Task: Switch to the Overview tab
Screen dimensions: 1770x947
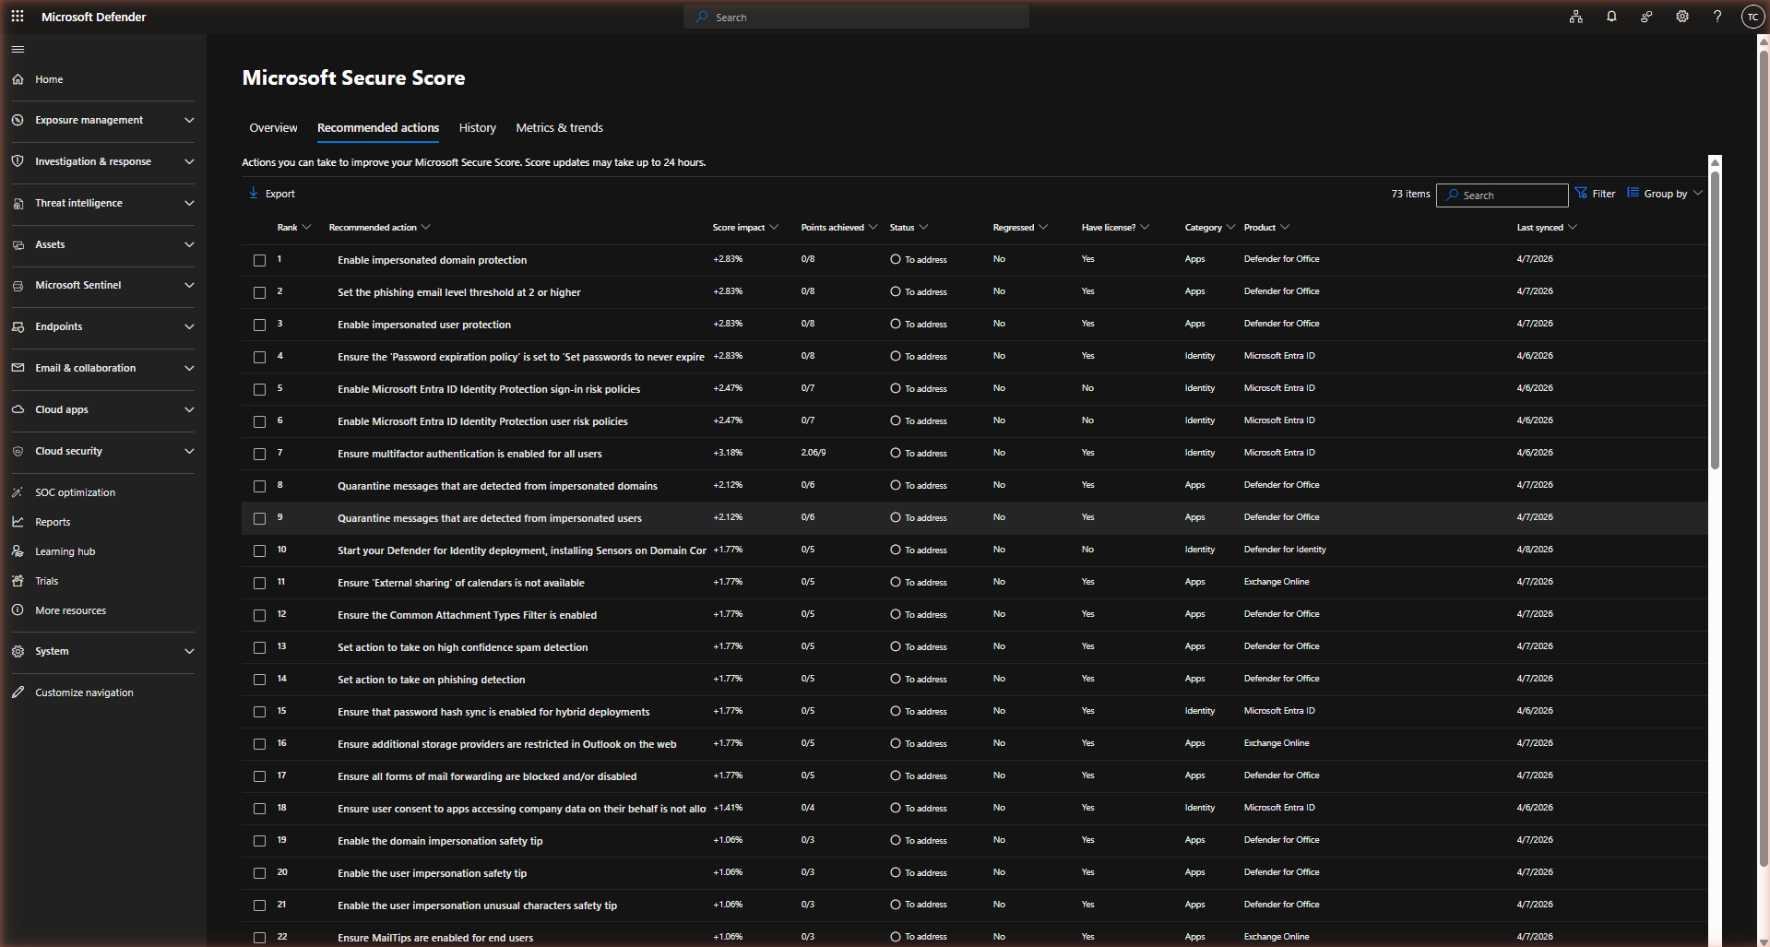Action: [273, 128]
